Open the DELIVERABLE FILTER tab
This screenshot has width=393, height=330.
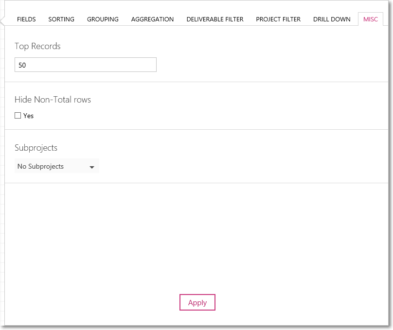[x=215, y=19]
